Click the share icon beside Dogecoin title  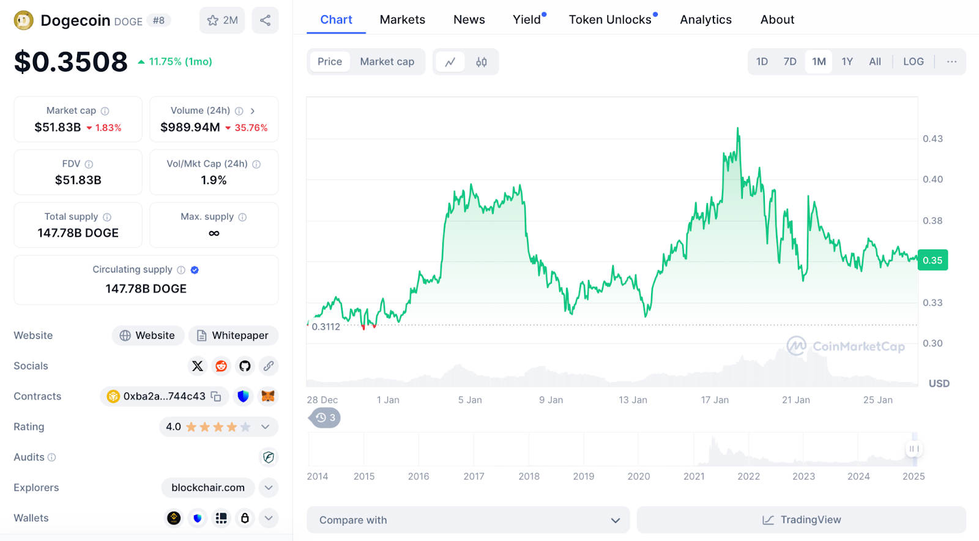tap(265, 20)
